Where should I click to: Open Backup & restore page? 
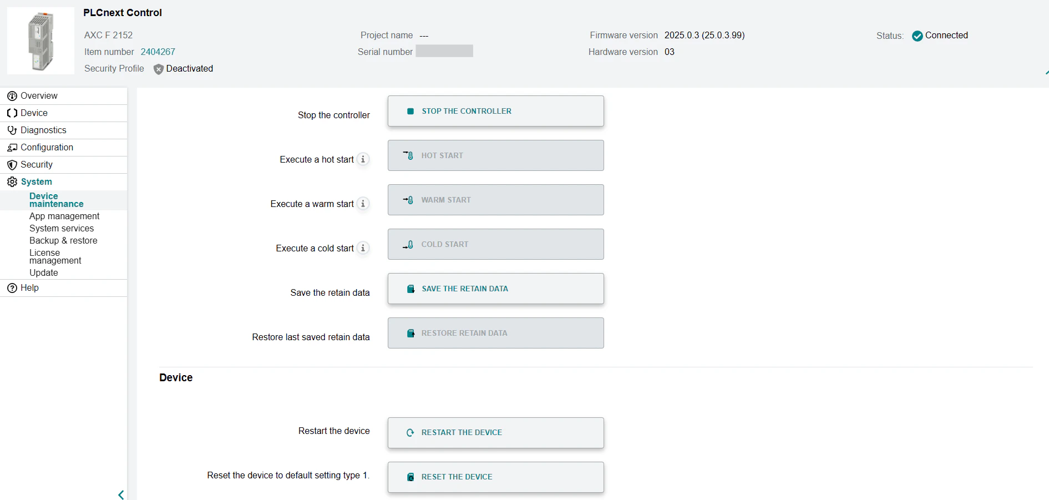63,241
